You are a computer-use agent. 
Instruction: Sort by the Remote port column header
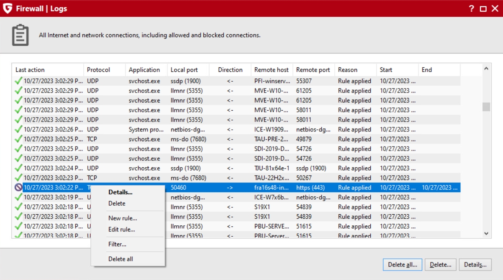tap(314, 70)
